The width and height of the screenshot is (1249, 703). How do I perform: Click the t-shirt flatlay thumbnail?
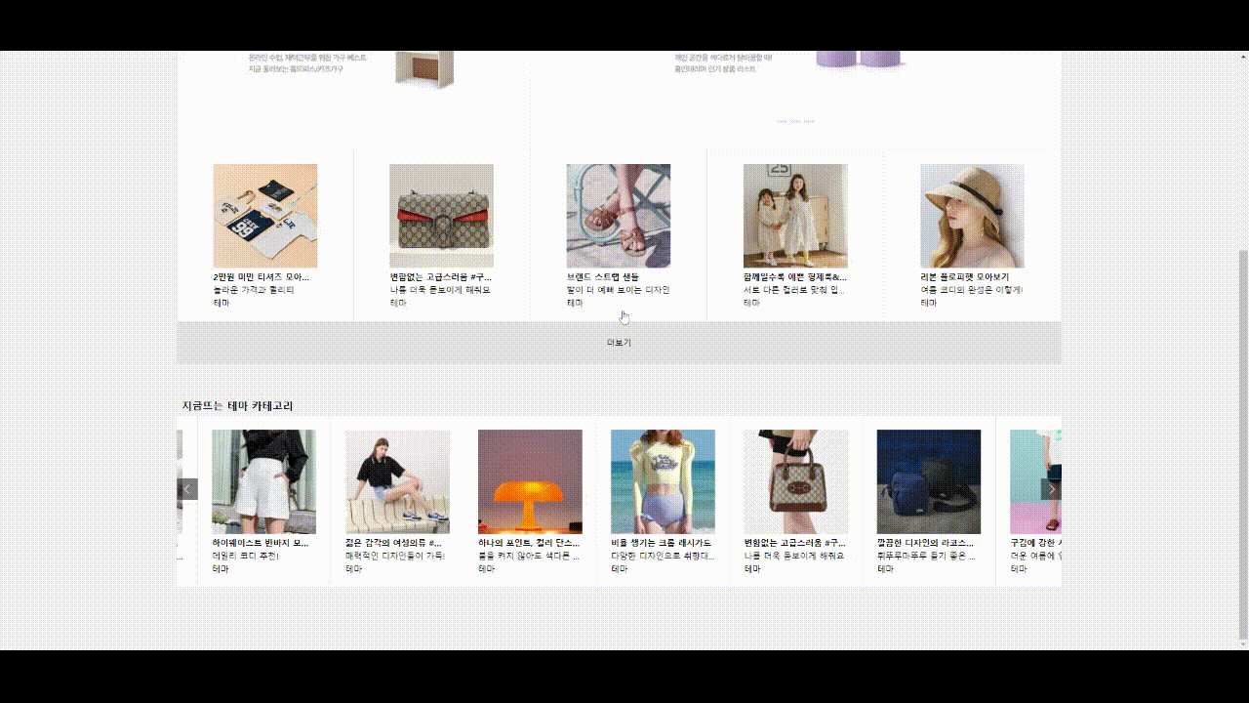point(265,215)
